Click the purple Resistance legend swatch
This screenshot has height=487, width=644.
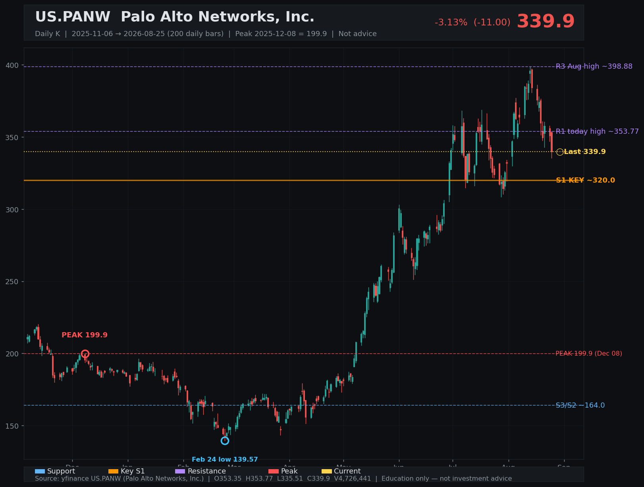(x=180, y=471)
